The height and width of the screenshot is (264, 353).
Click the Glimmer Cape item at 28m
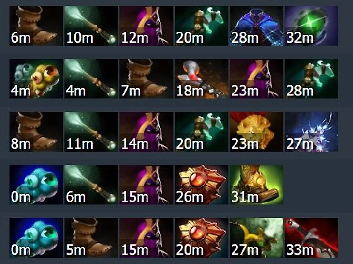(x=256, y=26)
